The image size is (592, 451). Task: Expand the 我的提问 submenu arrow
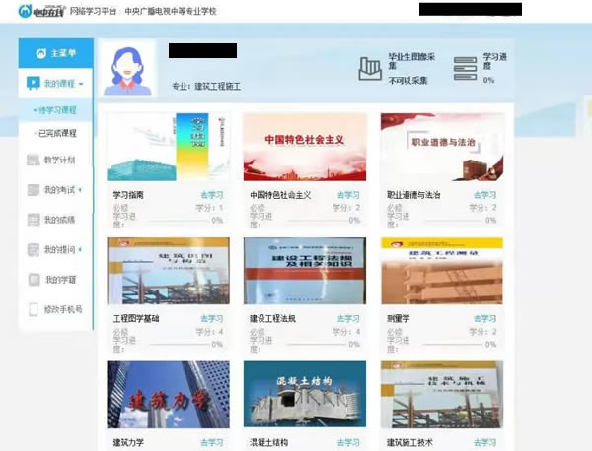(81, 249)
